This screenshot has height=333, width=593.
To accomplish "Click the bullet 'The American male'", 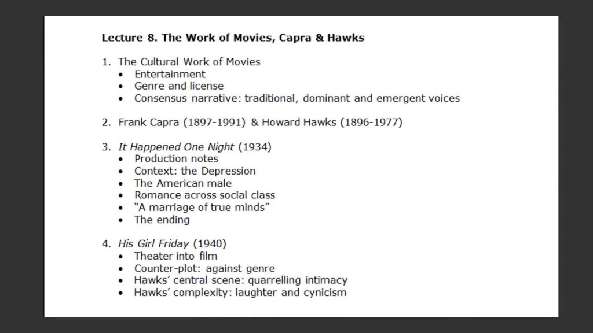I will pyautogui.click(x=183, y=183).
